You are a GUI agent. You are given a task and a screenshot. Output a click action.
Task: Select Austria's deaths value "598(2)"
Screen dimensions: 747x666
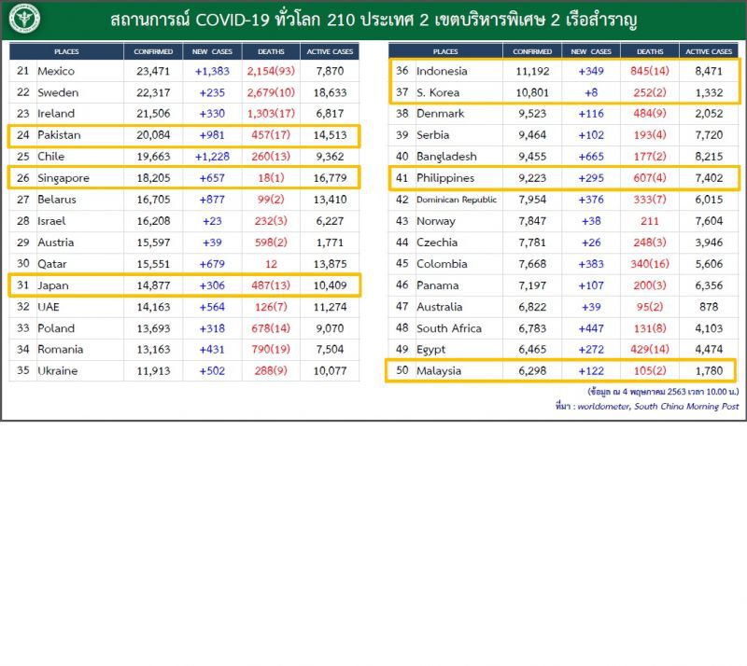pyautogui.click(x=271, y=243)
